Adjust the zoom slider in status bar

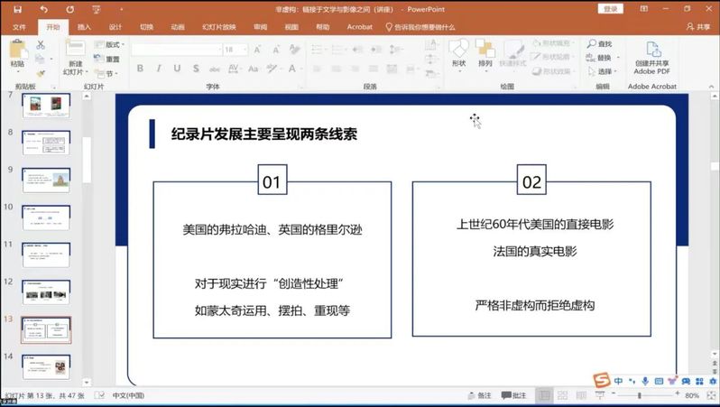(x=640, y=395)
